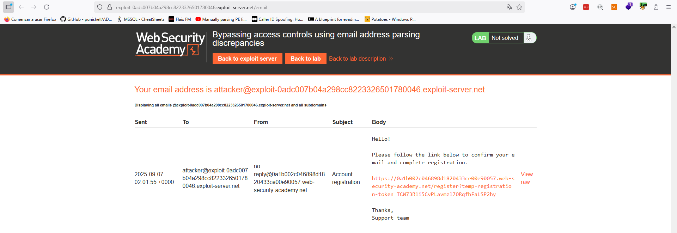The width and height of the screenshot is (677, 233).
Task: Click Back to exploit server button
Action: [247, 59]
